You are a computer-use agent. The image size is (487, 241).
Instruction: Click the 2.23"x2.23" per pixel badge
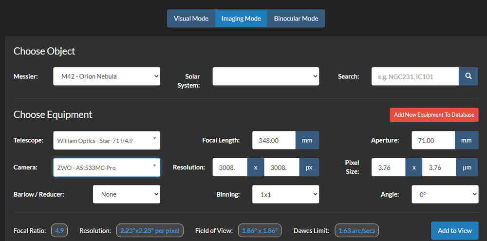[x=150, y=231]
